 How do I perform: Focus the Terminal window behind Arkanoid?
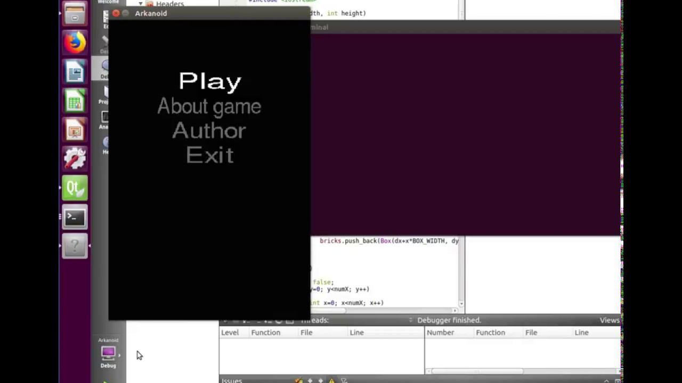point(466,133)
